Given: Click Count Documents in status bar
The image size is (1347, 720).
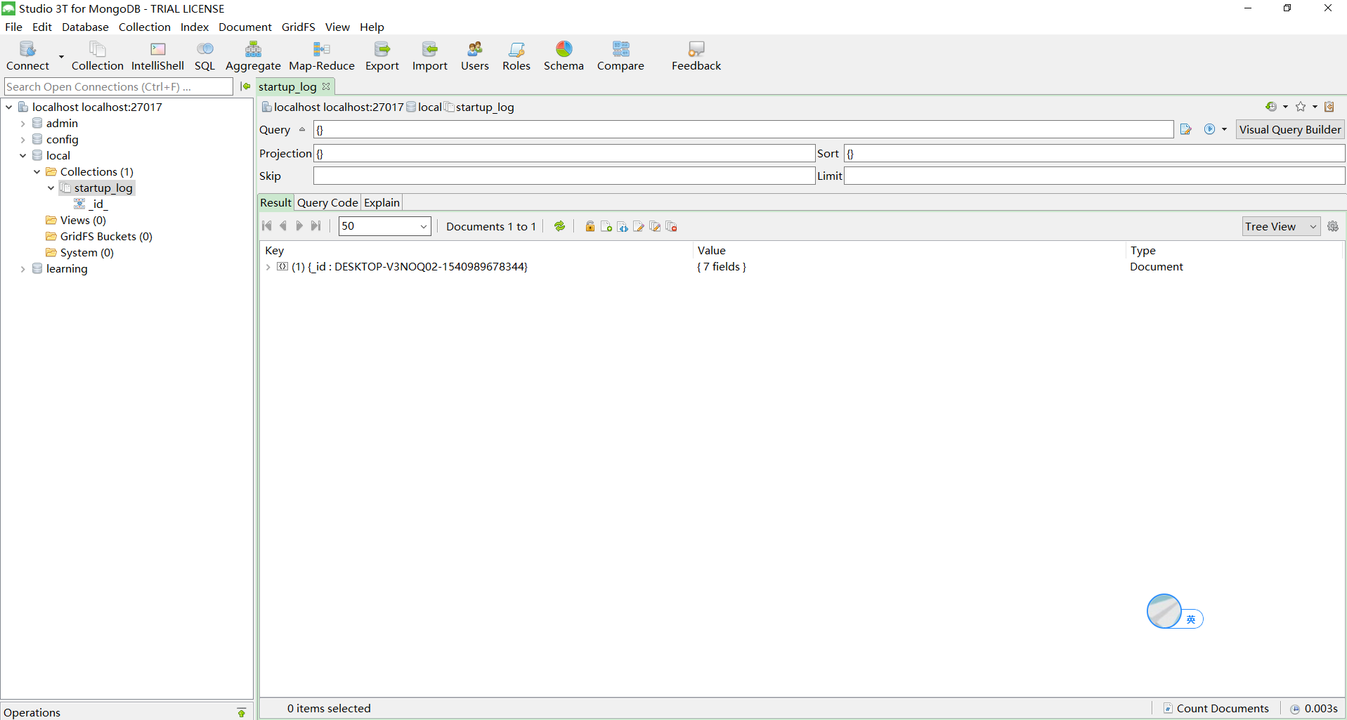Looking at the screenshot, I should click(1216, 708).
